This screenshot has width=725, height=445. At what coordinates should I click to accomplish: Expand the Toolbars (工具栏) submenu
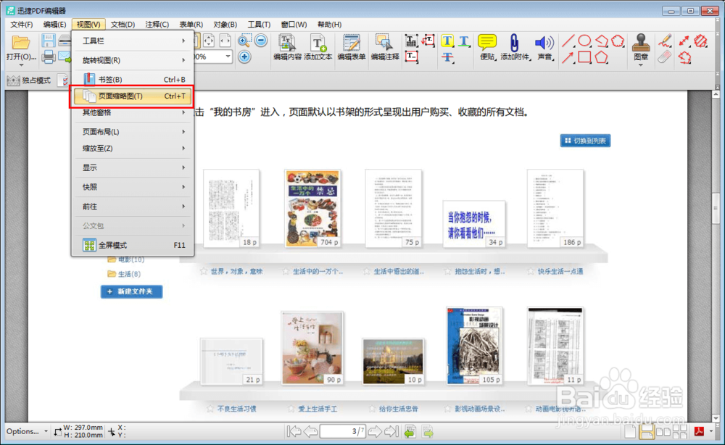(x=133, y=41)
